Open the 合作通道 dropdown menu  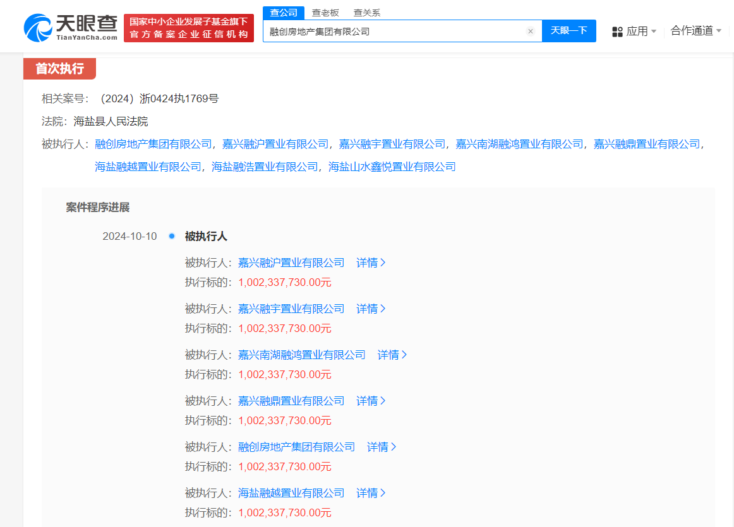click(696, 31)
